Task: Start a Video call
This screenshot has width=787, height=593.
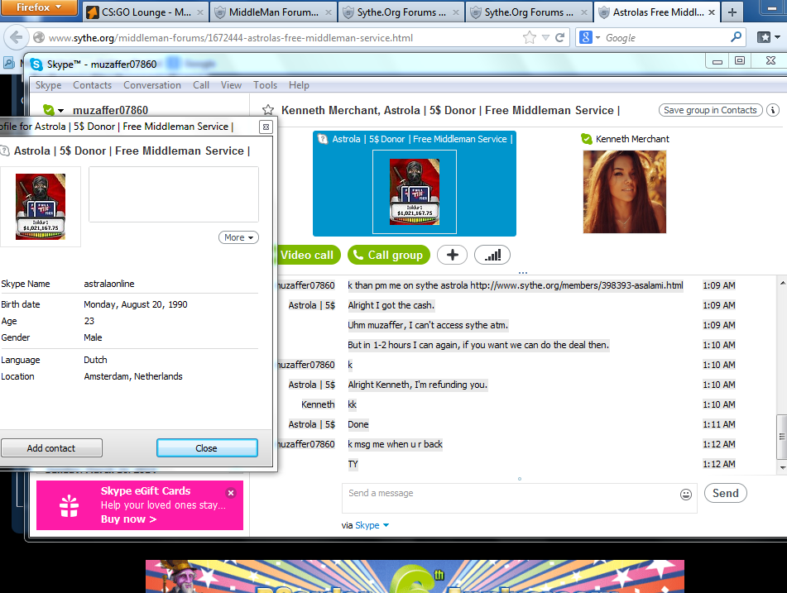Action: pos(308,255)
